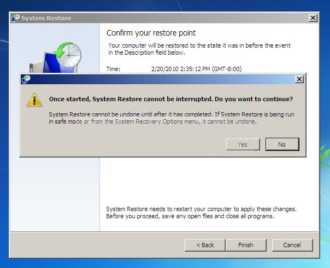Decline the restore with No button
The image size is (330, 268).
(x=282, y=144)
